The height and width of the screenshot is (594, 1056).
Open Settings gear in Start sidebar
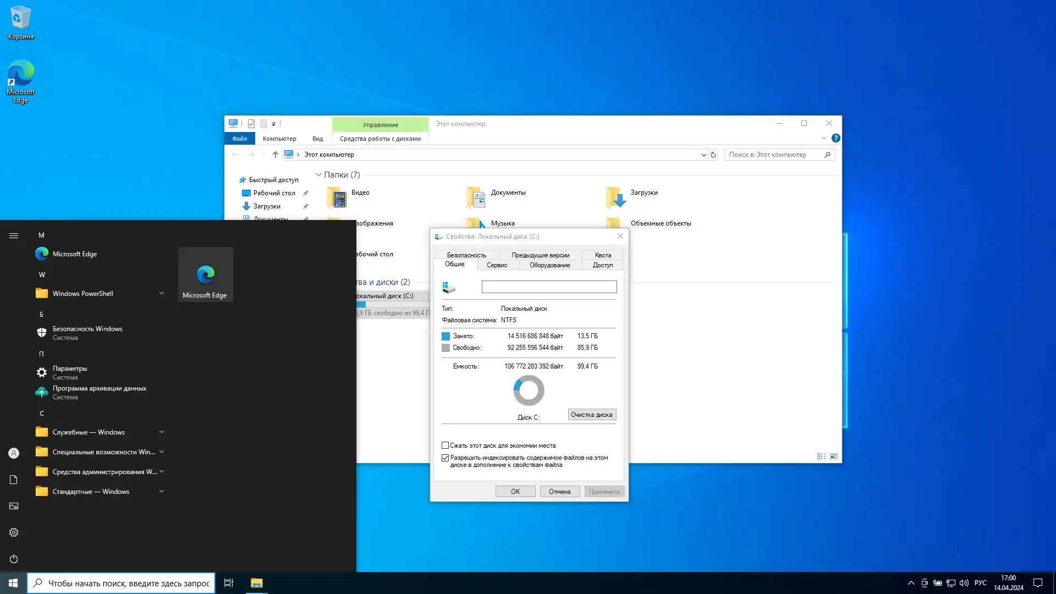(x=14, y=532)
